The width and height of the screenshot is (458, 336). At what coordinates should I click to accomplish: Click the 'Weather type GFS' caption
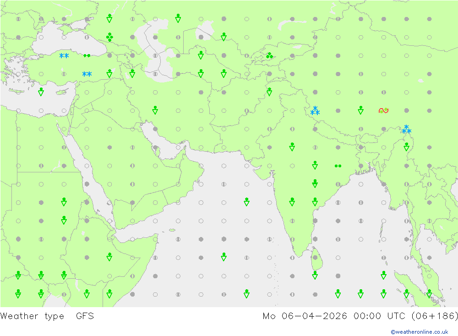47,316
